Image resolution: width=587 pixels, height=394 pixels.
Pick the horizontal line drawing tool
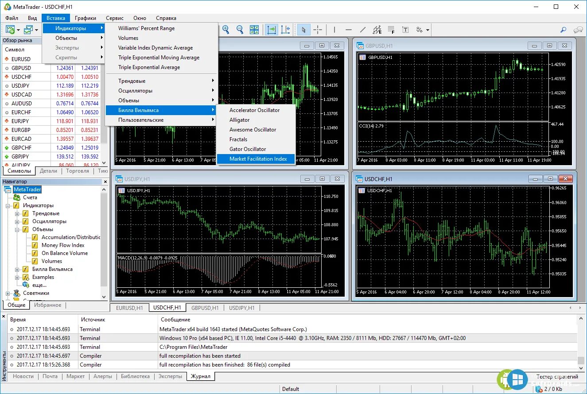[x=348, y=30]
